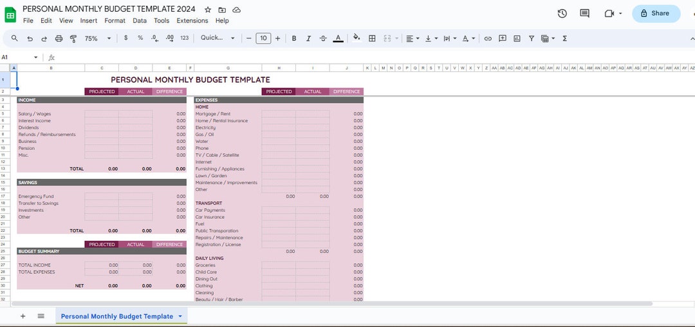695x327 pixels.
Task: Open the name box A1 dropdown arrow
Action: (x=36, y=57)
